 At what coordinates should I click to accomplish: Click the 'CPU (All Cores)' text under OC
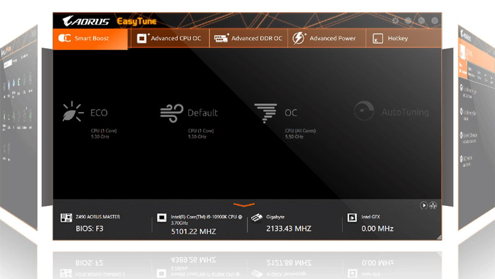point(300,131)
